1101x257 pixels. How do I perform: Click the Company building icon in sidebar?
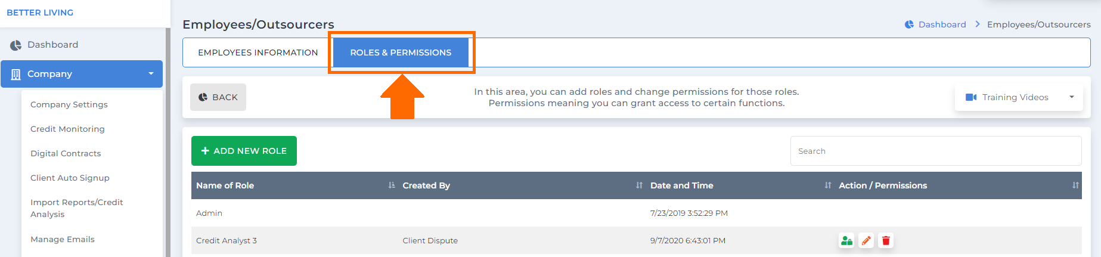click(x=16, y=75)
